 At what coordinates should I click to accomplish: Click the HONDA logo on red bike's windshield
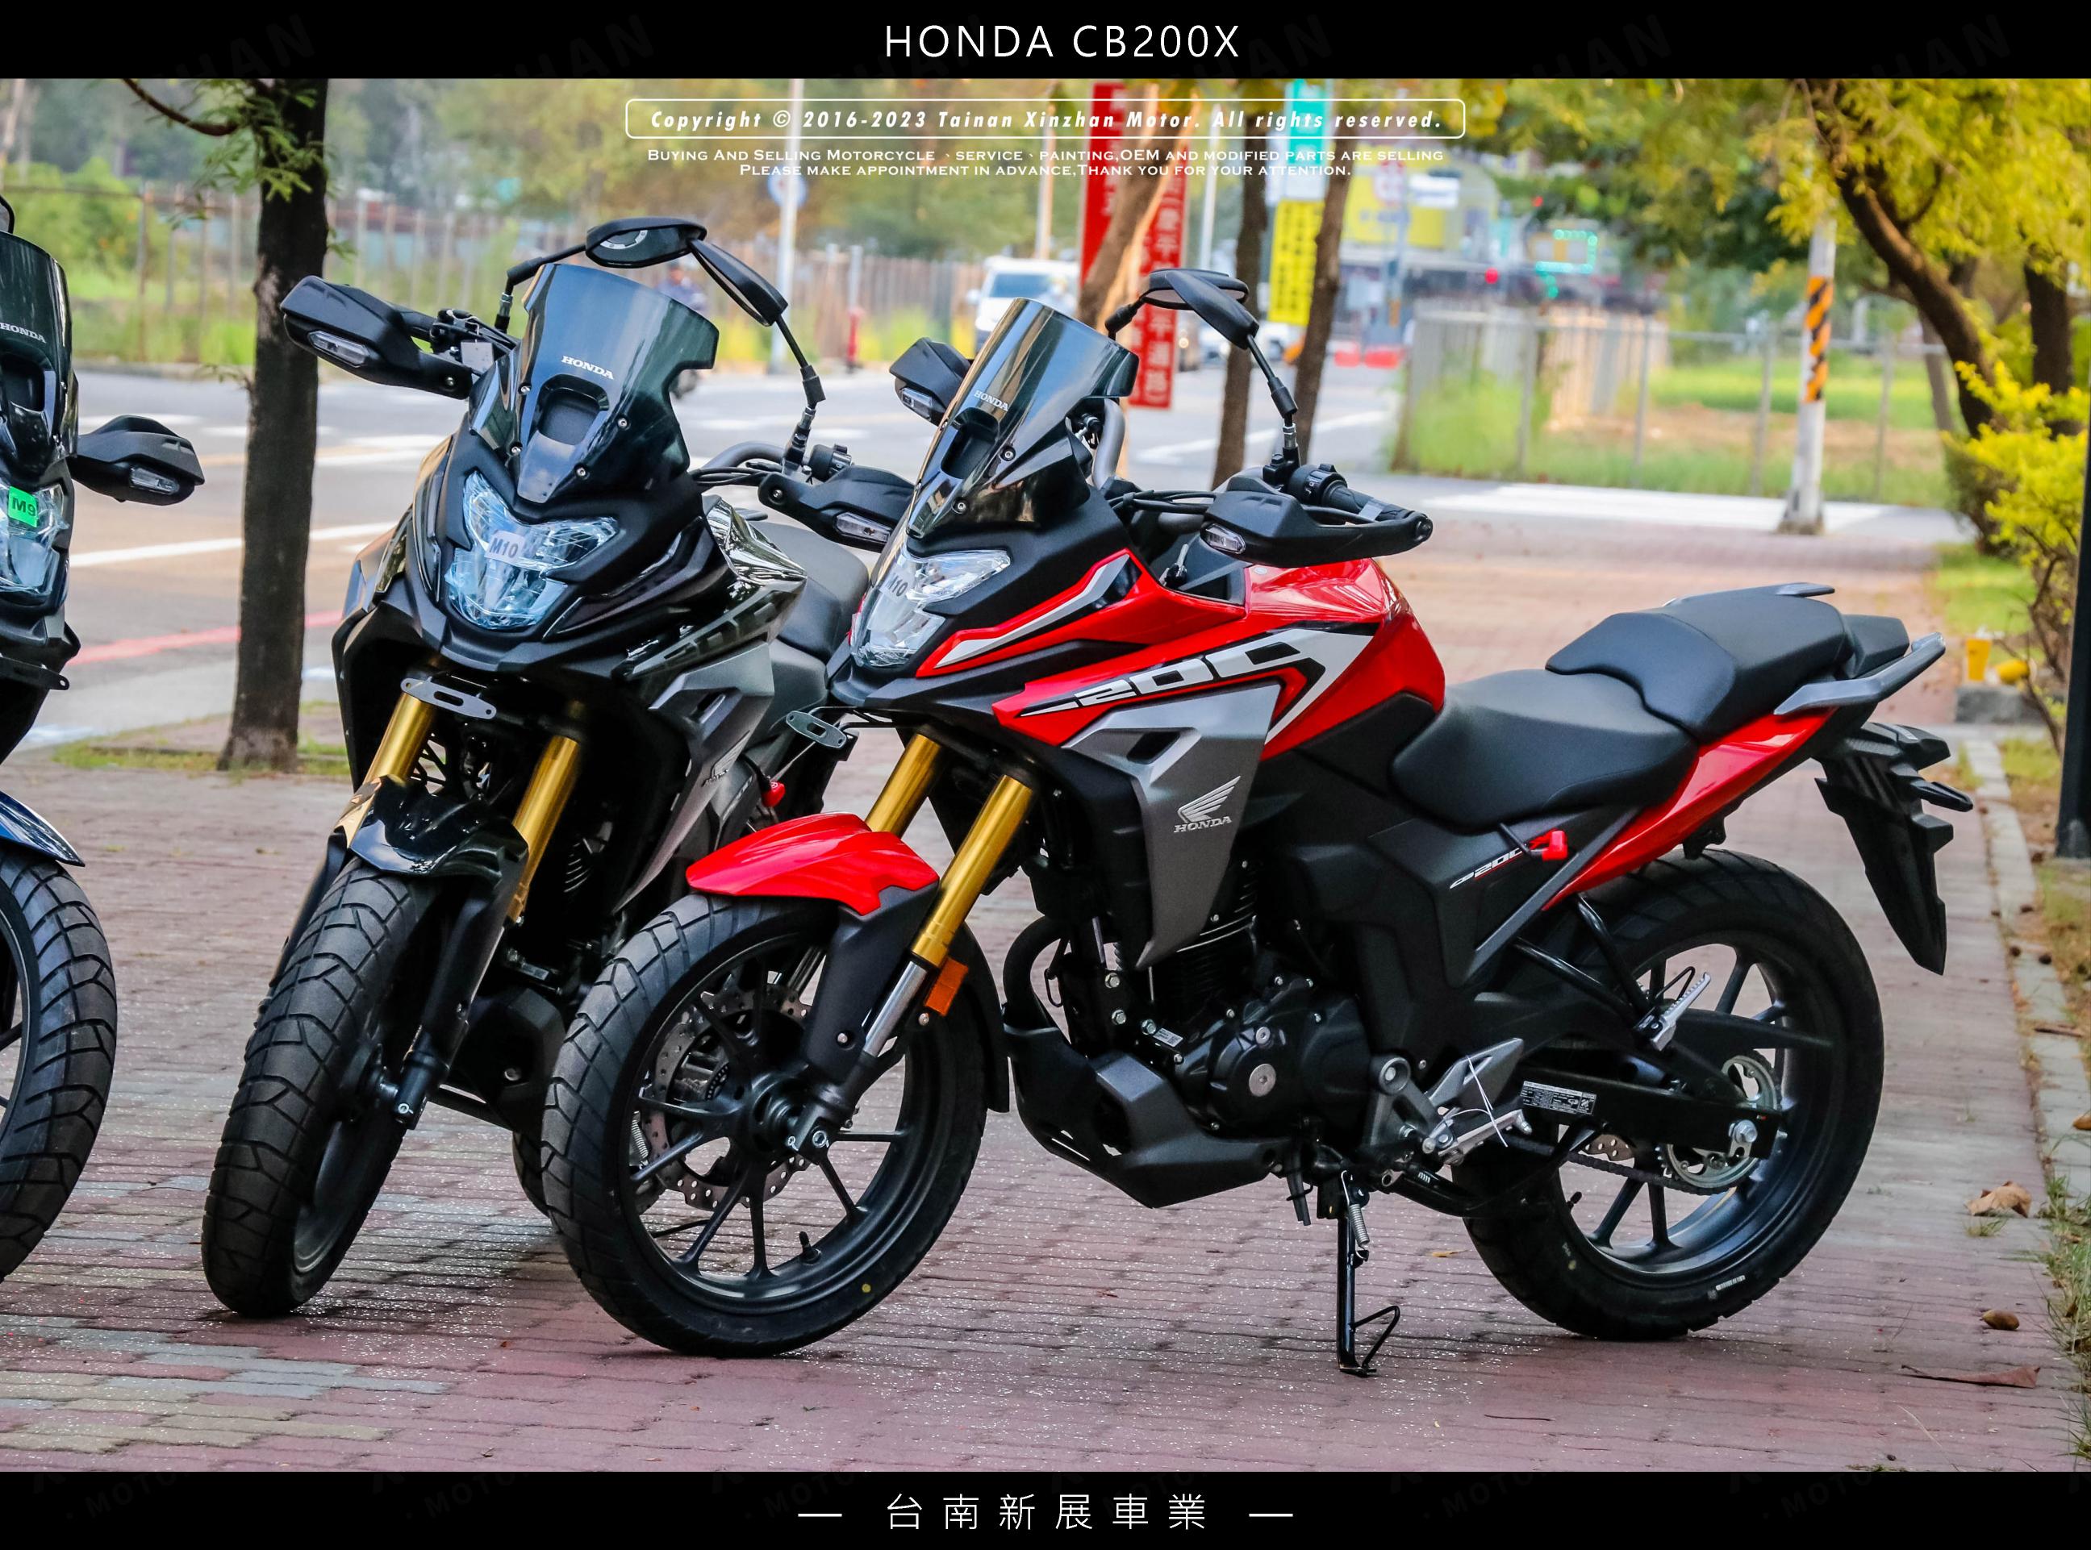tap(991, 402)
